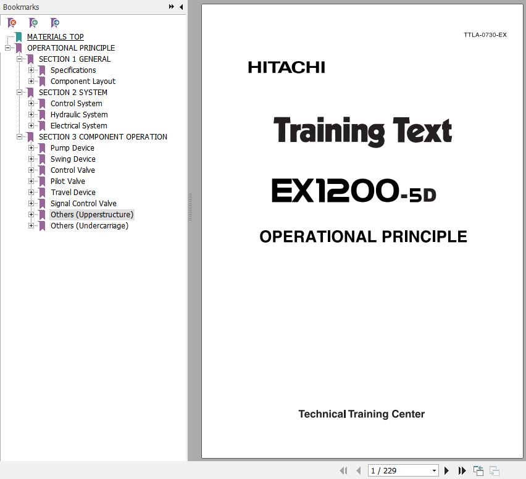Open the Signal Control Valve bookmark
This screenshot has width=526, height=479.
click(83, 203)
